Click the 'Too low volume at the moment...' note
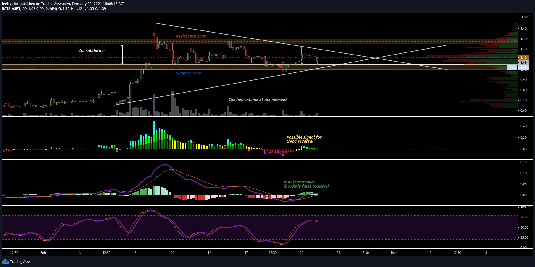535x267 pixels. click(259, 100)
